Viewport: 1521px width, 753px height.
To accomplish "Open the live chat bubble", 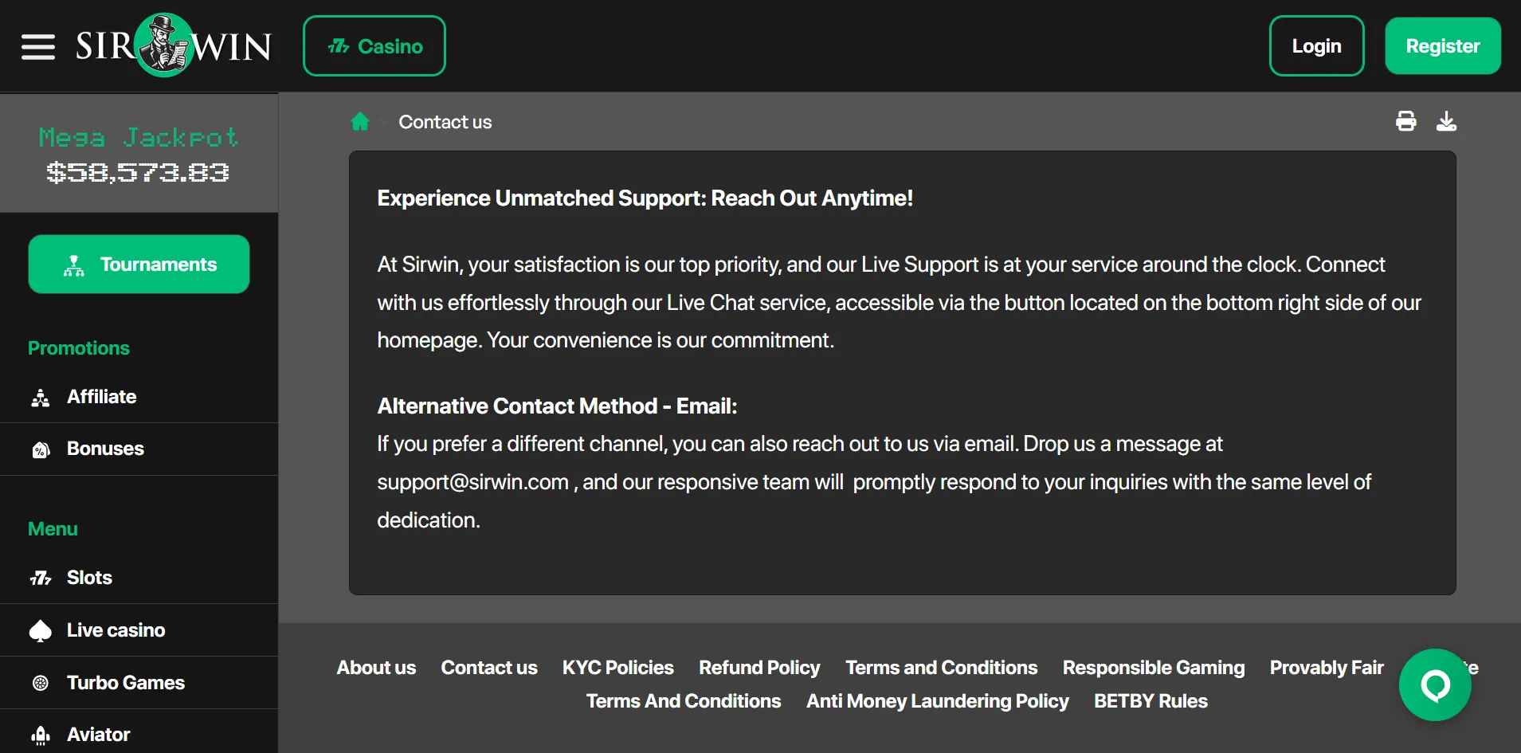I will [x=1435, y=685].
